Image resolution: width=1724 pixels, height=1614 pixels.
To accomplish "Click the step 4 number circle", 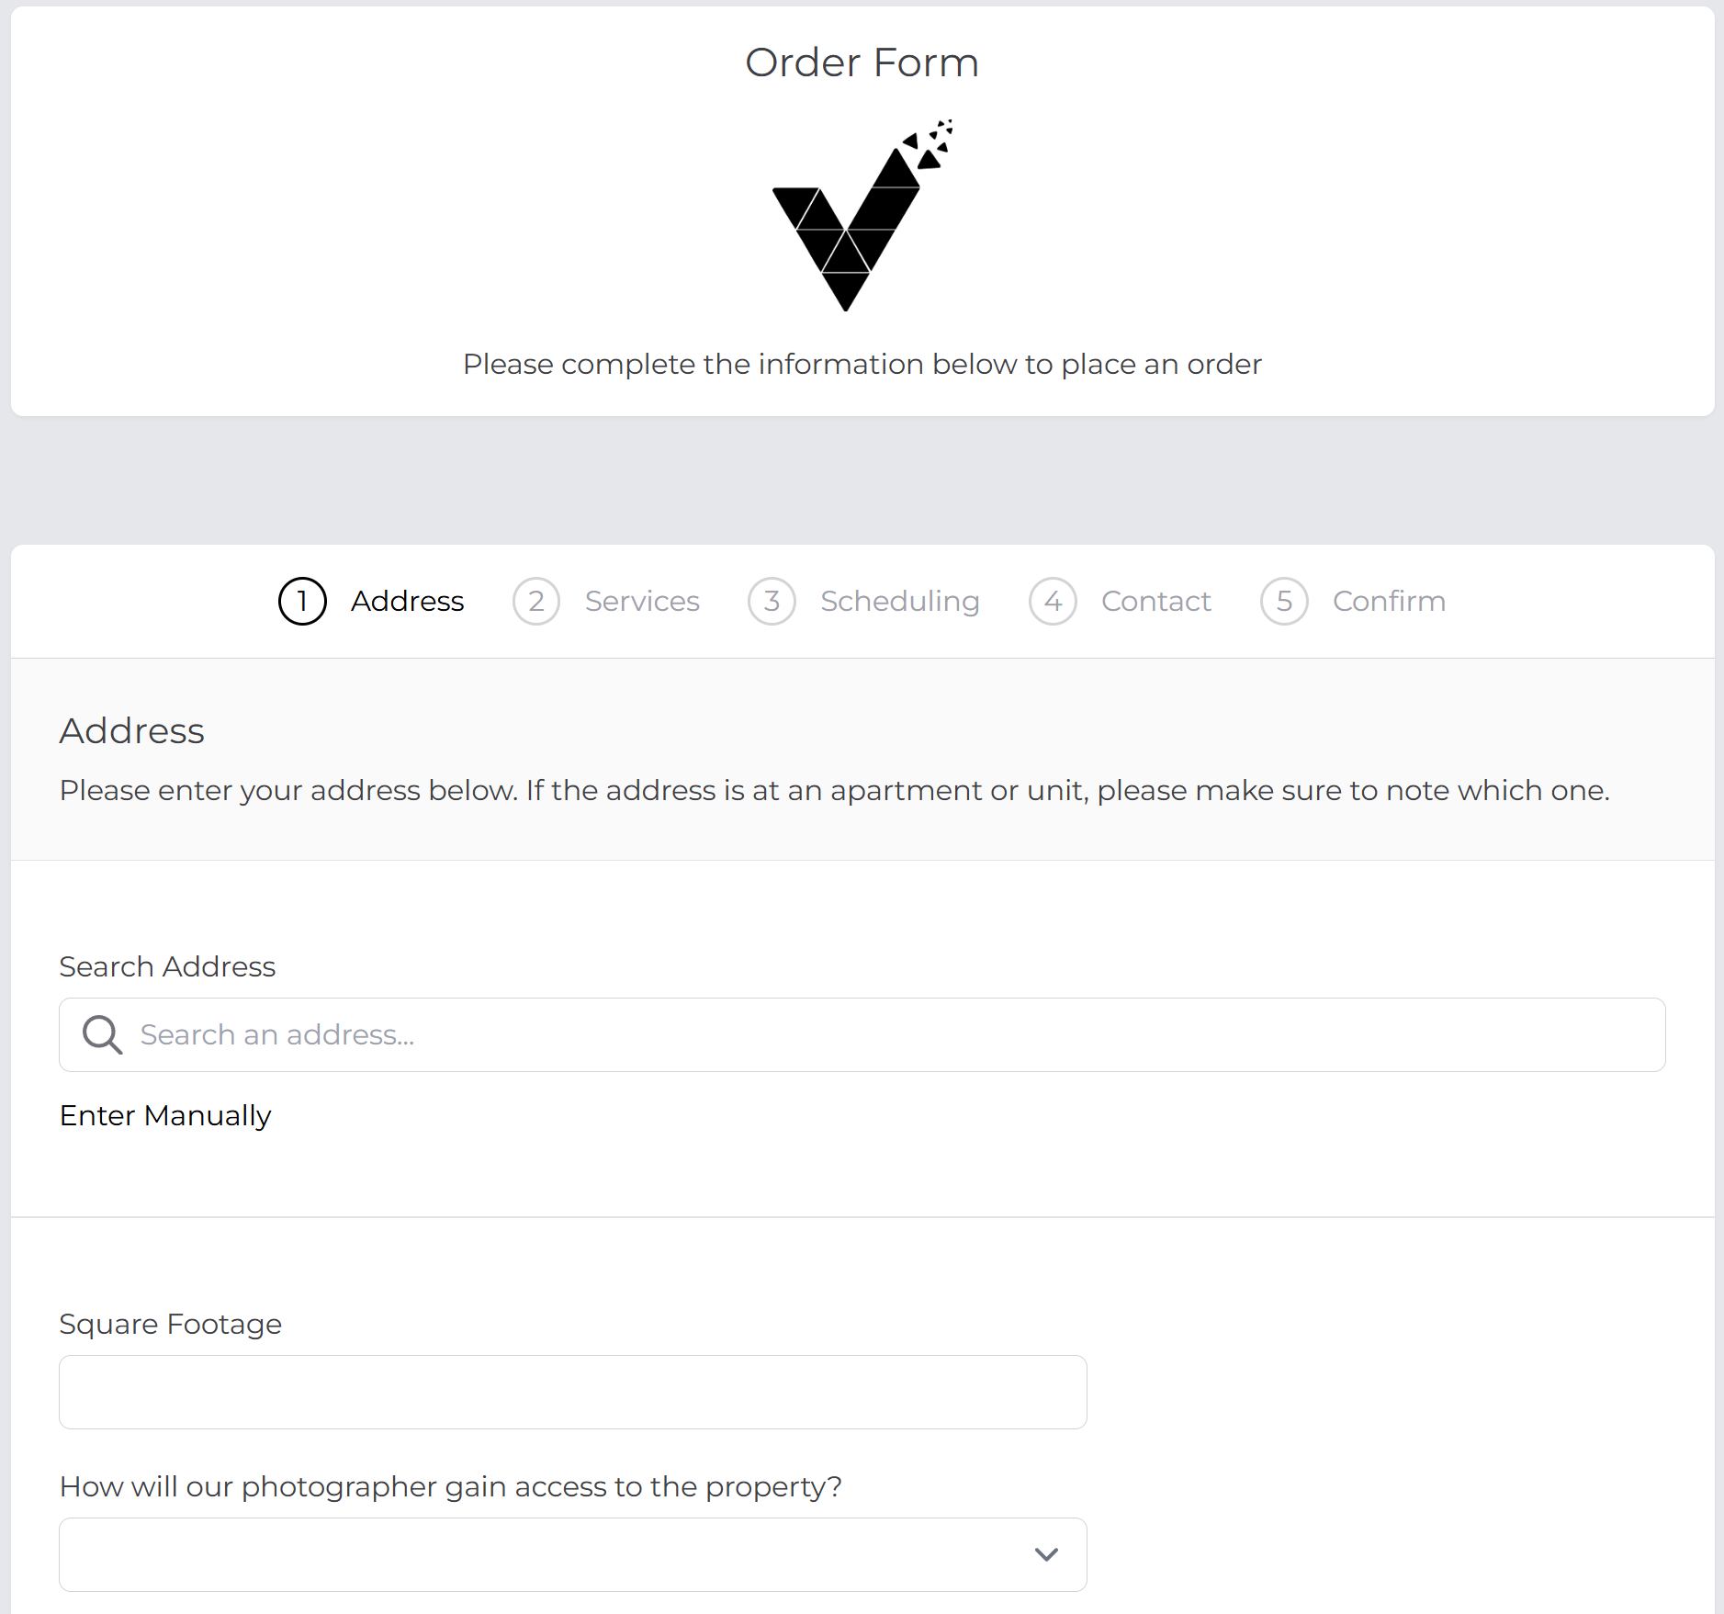I will (x=1053, y=601).
